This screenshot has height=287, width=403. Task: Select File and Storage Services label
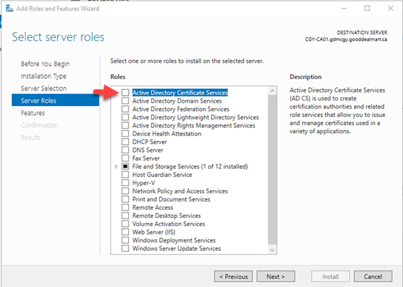190,166
